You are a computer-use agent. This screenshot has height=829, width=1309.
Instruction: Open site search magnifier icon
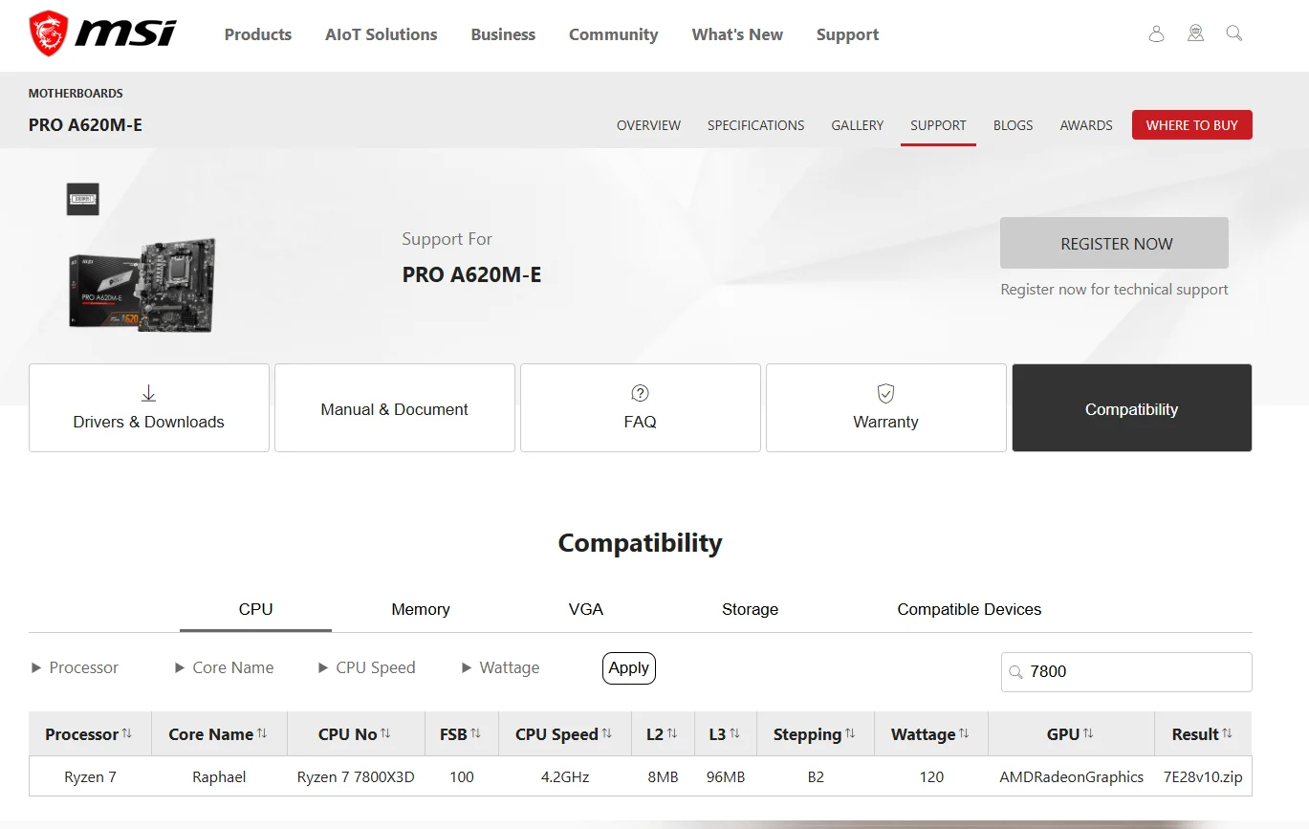tap(1234, 34)
